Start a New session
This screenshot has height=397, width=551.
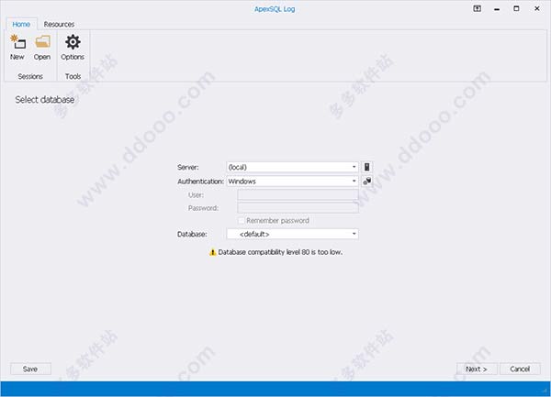17,48
